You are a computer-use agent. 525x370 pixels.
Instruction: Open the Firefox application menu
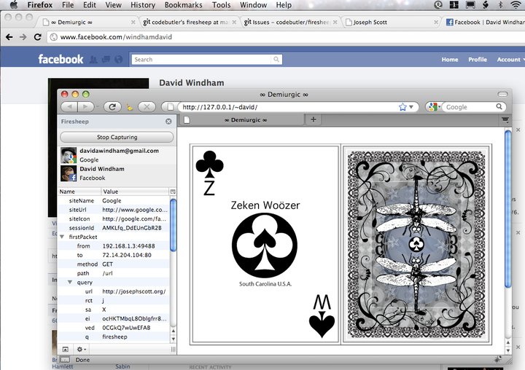[x=40, y=5]
